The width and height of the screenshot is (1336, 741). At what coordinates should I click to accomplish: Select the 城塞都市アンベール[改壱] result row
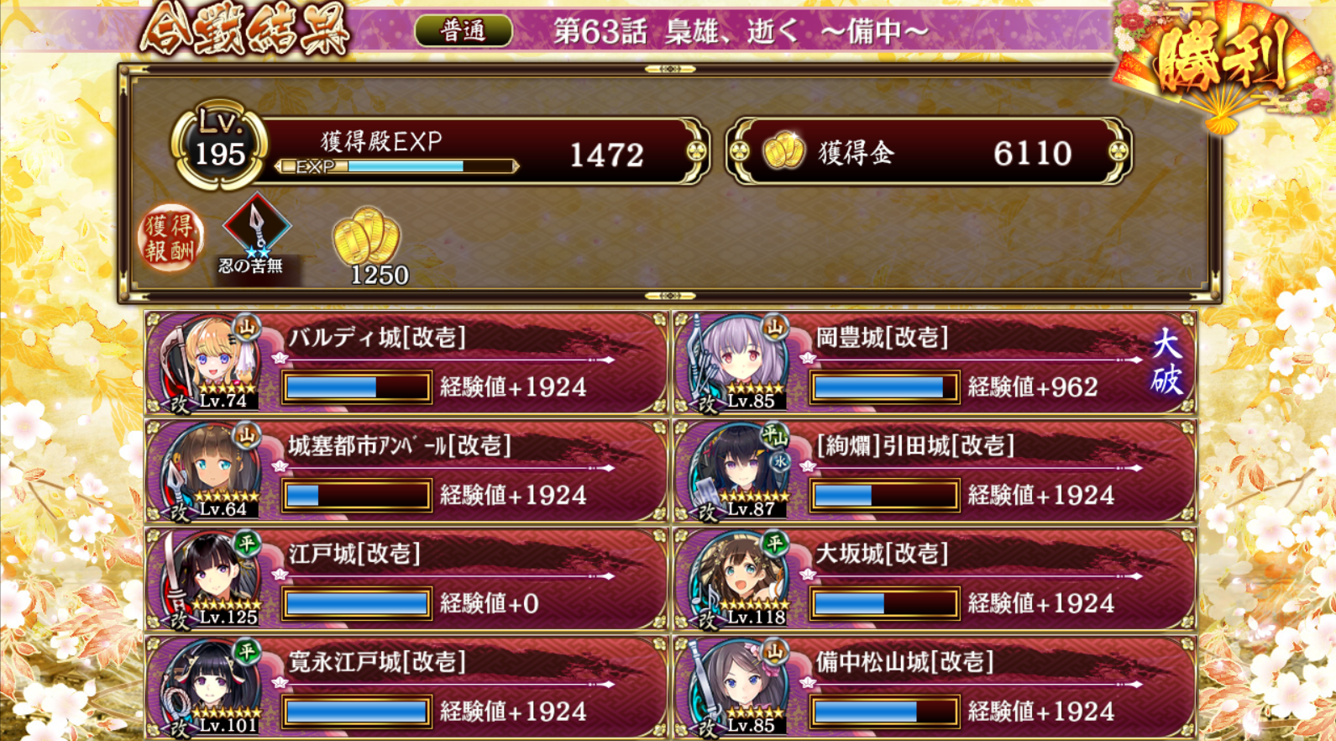click(406, 472)
